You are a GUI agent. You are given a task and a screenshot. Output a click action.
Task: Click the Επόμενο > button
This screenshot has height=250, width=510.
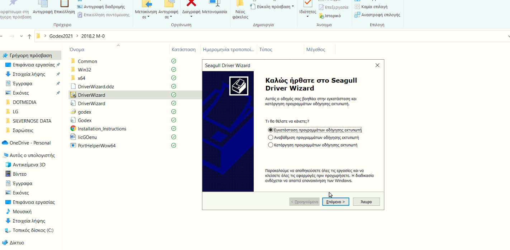[x=335, y=202]
